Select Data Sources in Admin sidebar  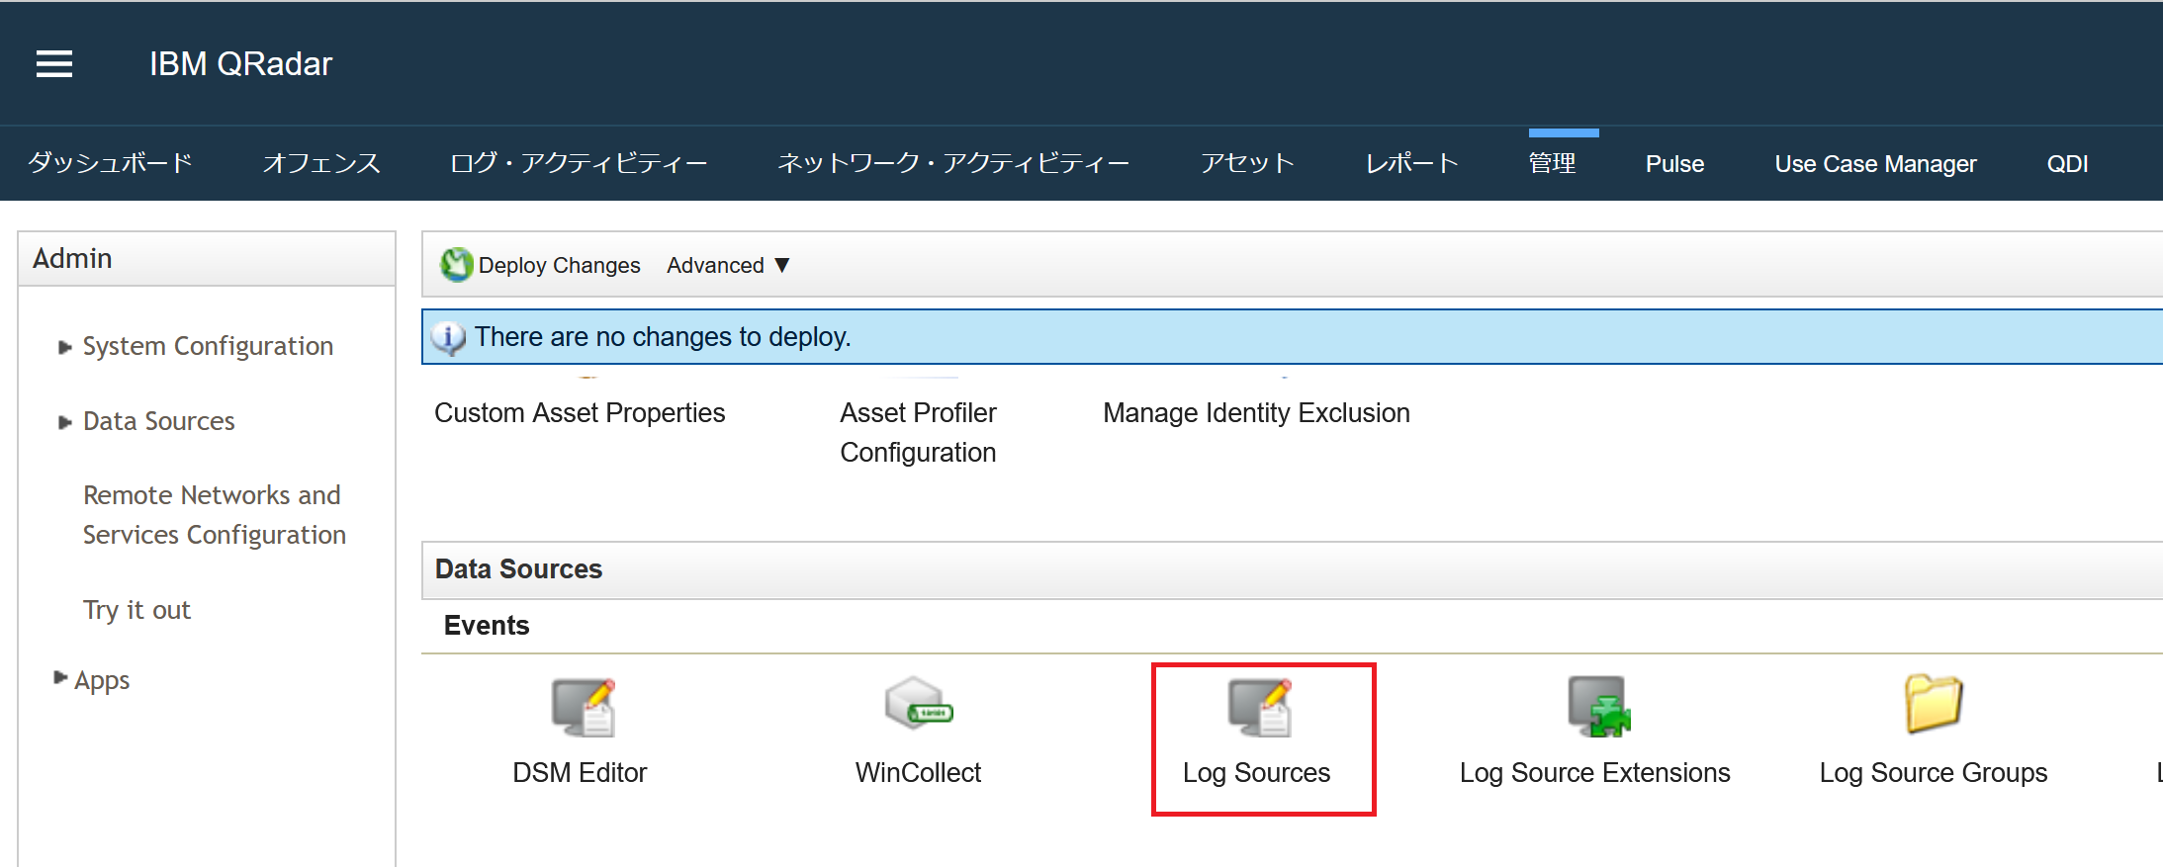[158, 421]
